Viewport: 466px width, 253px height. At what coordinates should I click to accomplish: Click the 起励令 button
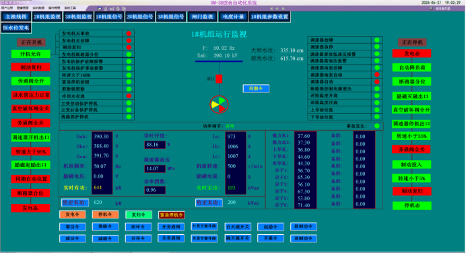tap(271, 227)
